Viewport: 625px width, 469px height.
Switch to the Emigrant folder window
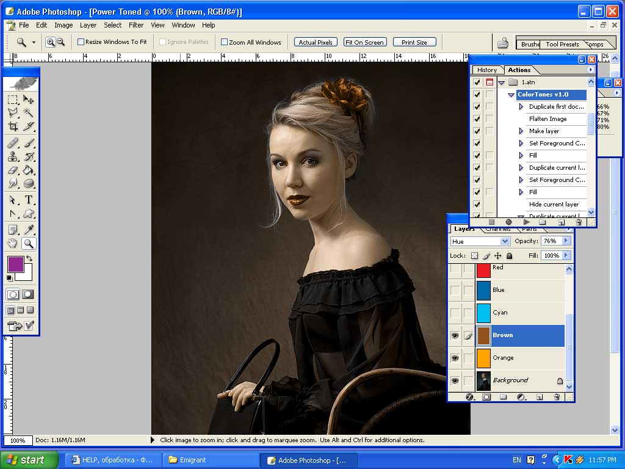pos(211,460)
